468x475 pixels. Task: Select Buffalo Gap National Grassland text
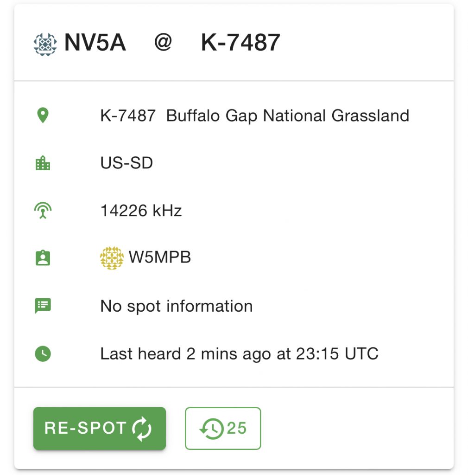point(287,116)
